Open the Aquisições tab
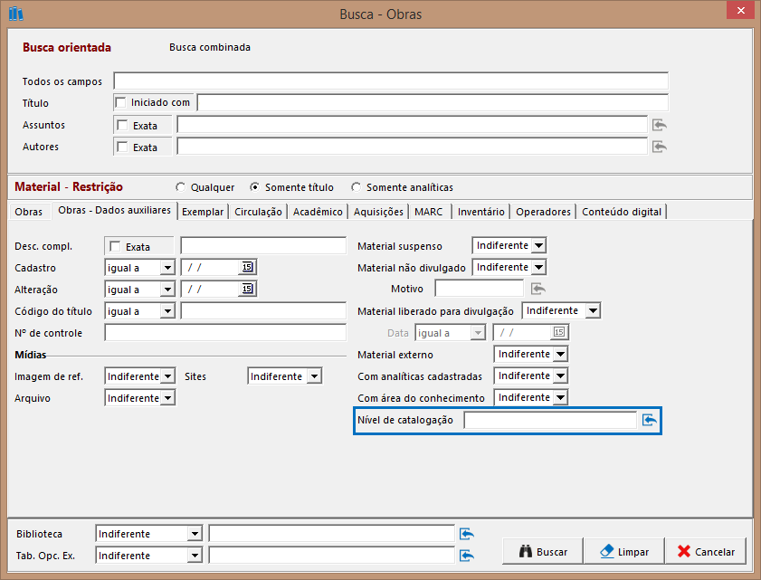This screenshot has height=580, width=761. [378, 212]
